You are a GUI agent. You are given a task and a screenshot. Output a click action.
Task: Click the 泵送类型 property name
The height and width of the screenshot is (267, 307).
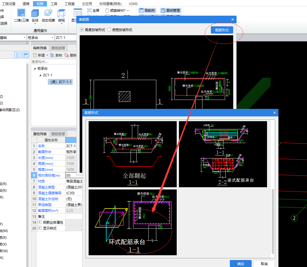(45, 205)
